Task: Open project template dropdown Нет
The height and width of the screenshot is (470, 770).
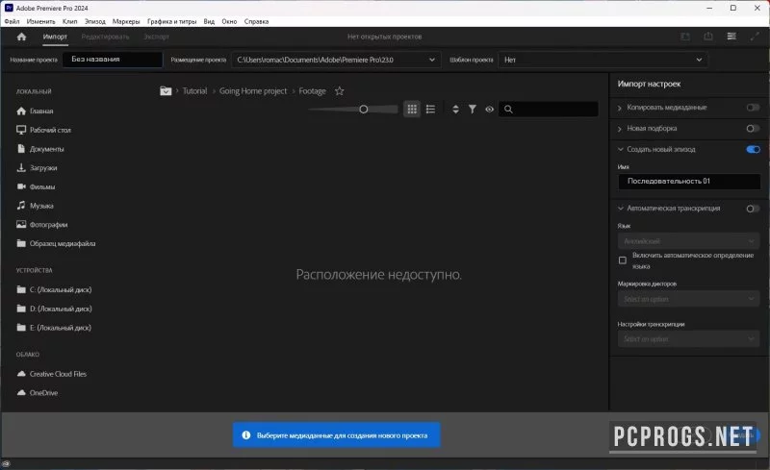Action: (603, 60)
